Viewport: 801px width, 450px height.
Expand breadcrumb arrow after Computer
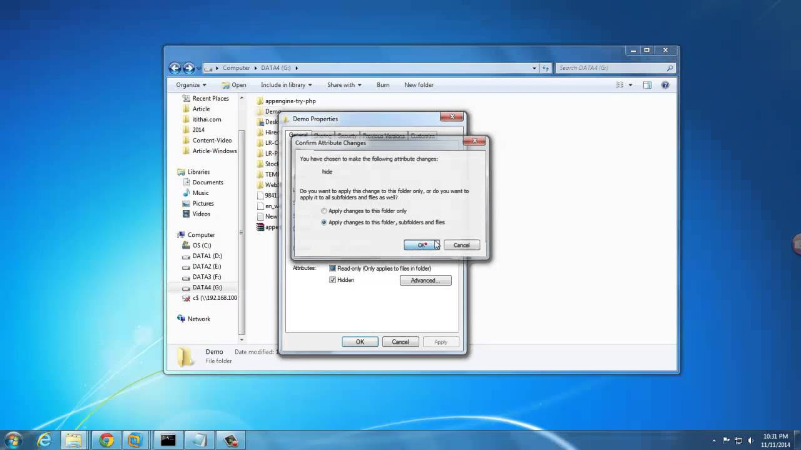click(x=255, y=68)
